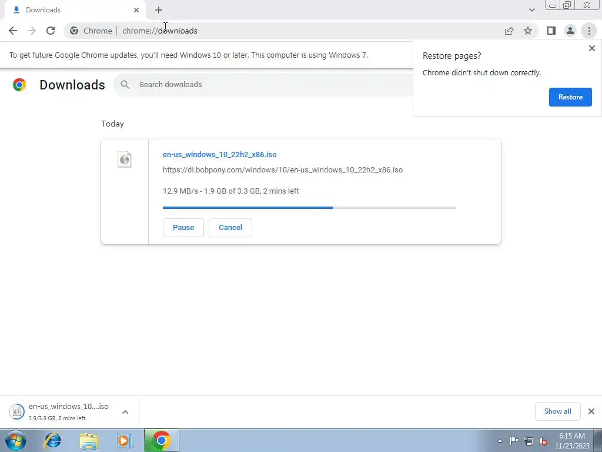602x452 pixels.
Task: Dismiss the Restore pages popup
Action: coord(591,48)
